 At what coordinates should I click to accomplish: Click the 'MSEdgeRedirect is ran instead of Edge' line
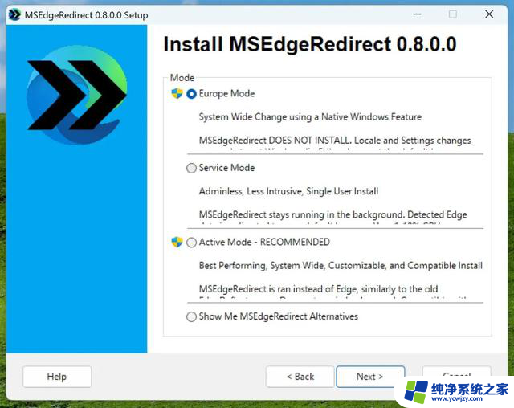[x=318, y=289]
